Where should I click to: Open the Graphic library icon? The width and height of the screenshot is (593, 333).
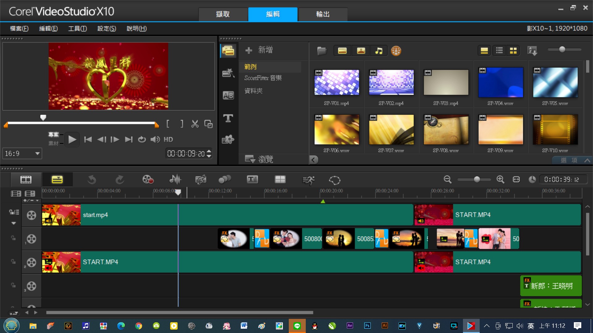point(228,140)
